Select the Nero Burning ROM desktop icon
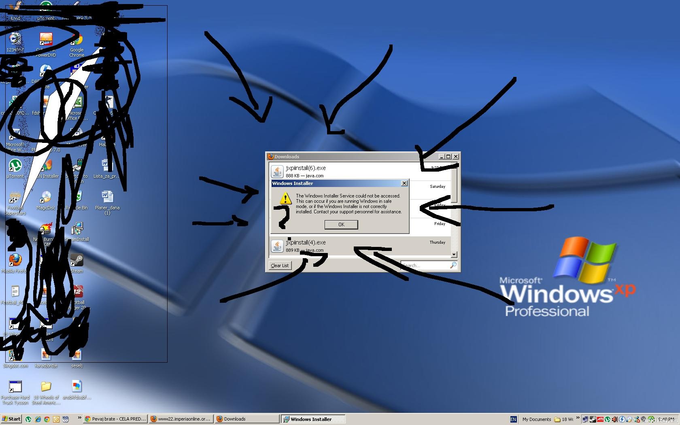This screenshot has height=425, width=680. pos(46,234)
